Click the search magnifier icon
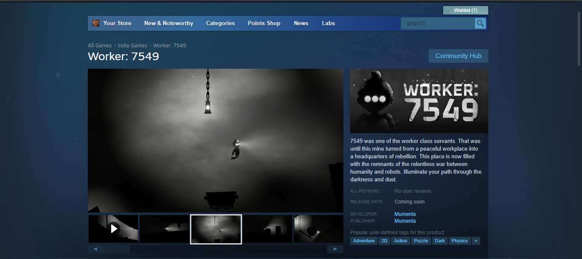Screen dimensions: 582x259 [480, 23]
